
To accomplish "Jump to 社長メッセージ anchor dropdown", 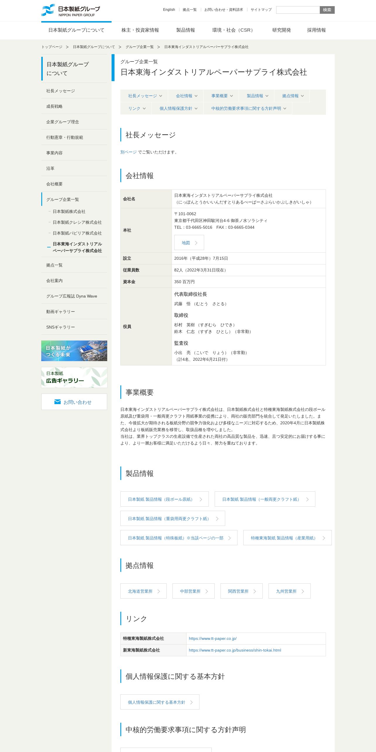I will [x=145, y=96].
